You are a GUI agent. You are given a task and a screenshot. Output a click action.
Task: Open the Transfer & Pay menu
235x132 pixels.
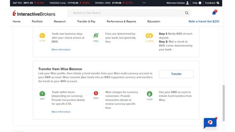coord(86,21)
